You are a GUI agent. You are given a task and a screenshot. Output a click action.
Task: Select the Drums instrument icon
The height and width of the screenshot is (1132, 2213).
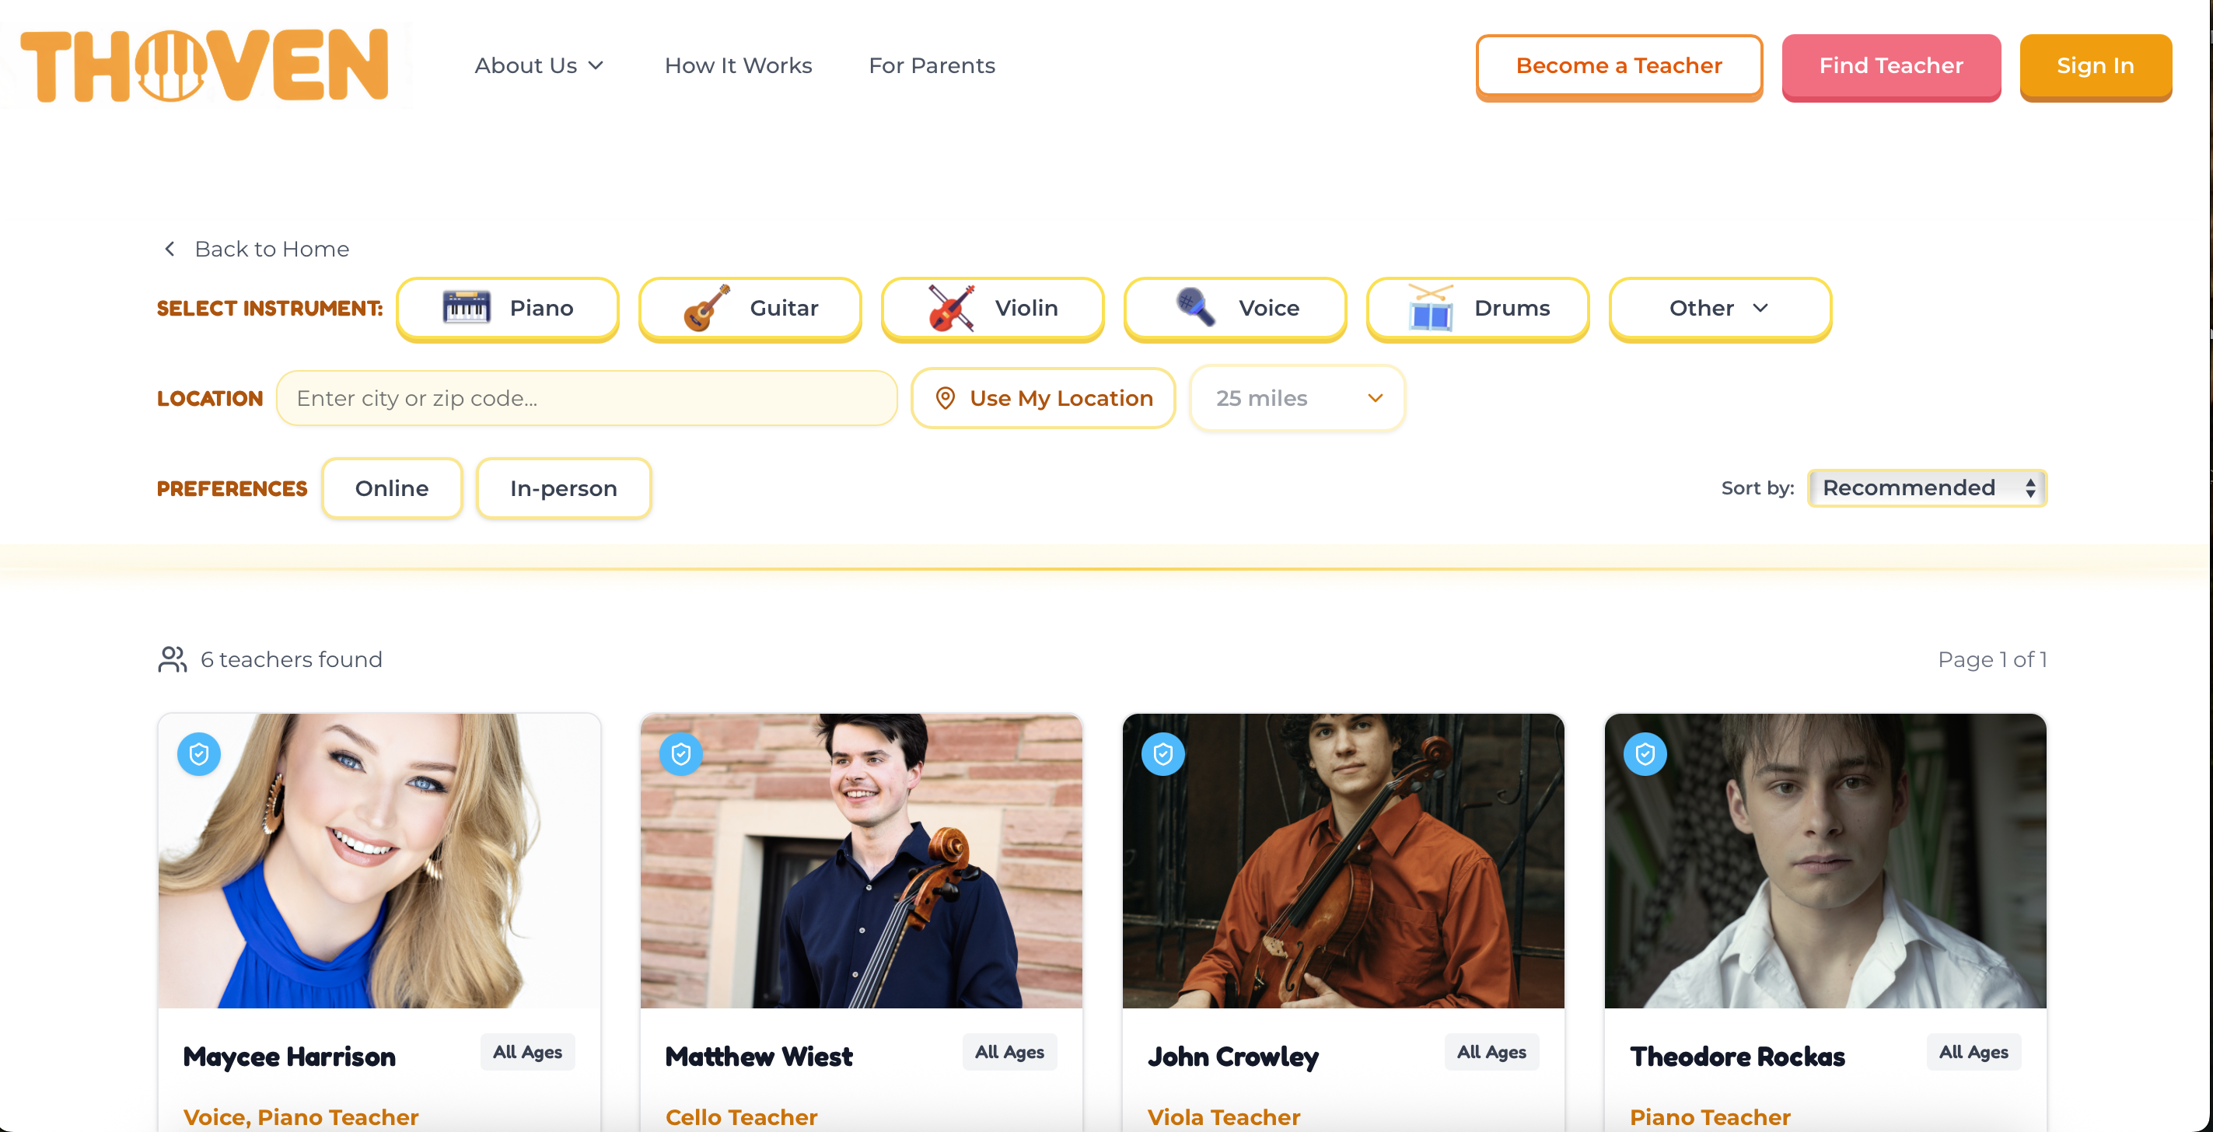[x=1431, y=307]
